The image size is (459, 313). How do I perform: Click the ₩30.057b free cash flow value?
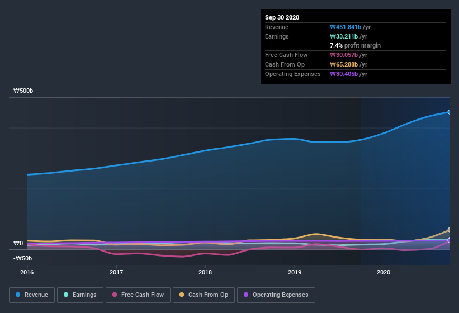click(x=344, y=55)
